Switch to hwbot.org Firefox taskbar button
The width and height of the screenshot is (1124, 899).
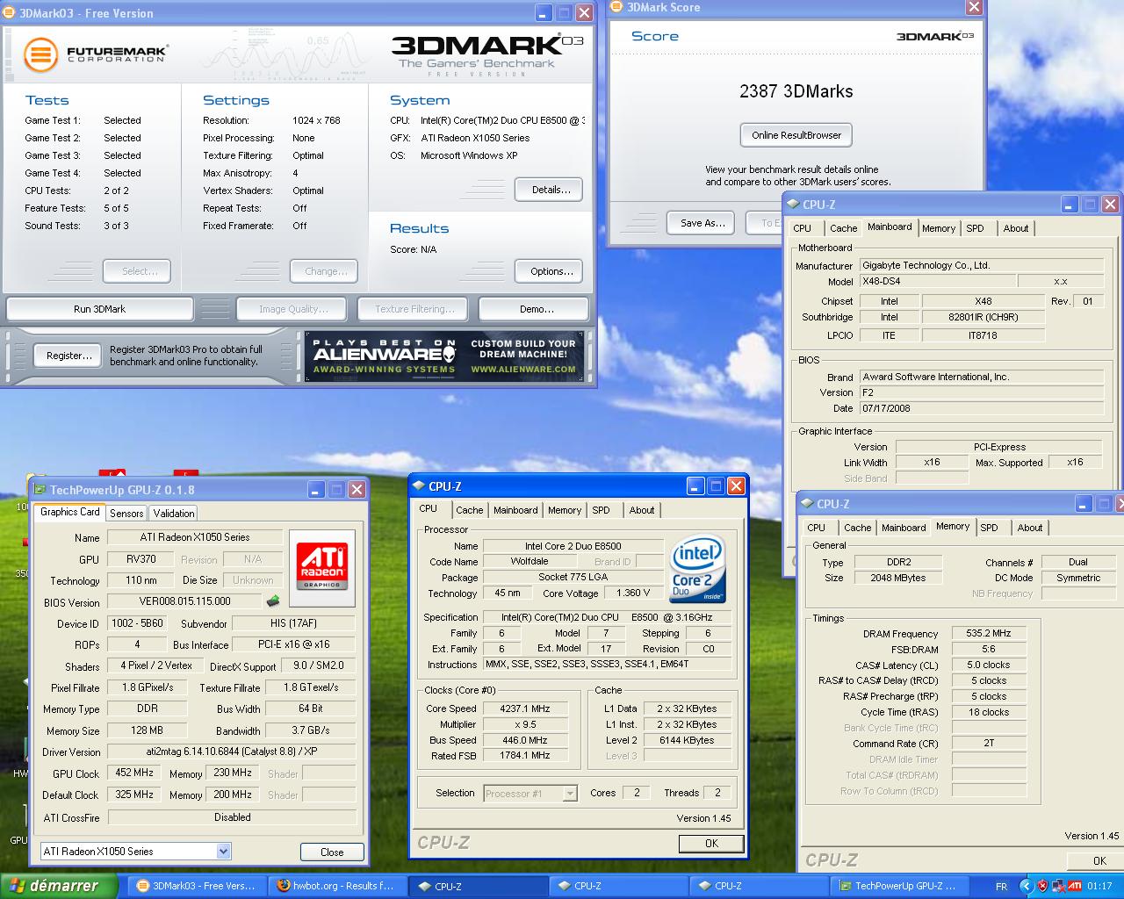(x=336, y=886)
